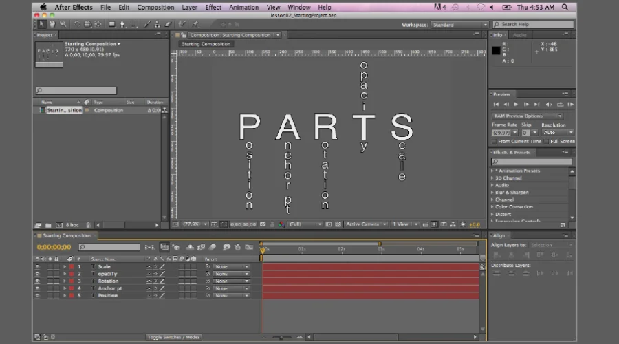Click the Frame Blending enable icon
This screenshot has width=619, height=344.
[x=202, y=247]
